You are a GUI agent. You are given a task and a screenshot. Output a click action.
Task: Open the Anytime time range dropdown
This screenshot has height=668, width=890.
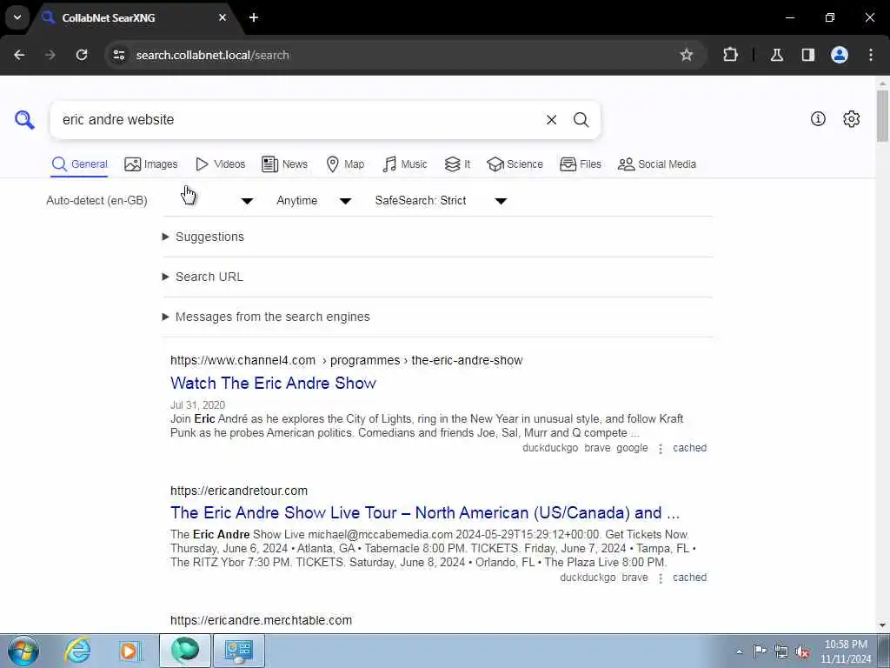coord(314,201)
